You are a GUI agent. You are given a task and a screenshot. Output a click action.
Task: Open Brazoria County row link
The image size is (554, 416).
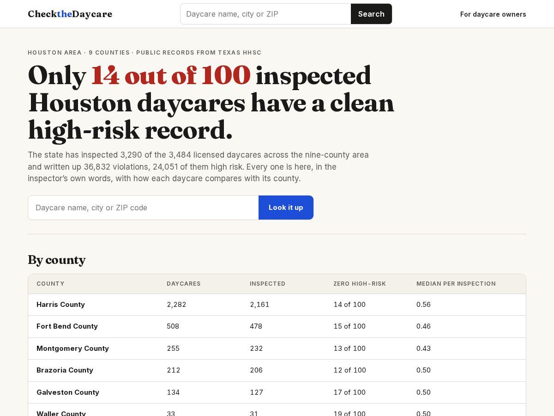pyautogui.click(x=65, y=370)
